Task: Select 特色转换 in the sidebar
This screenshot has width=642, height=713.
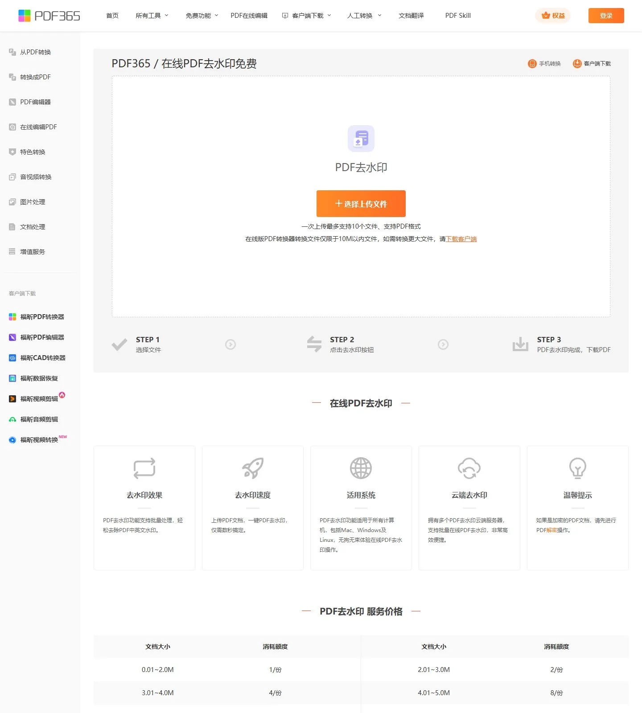Action: (x=33, y=152)
